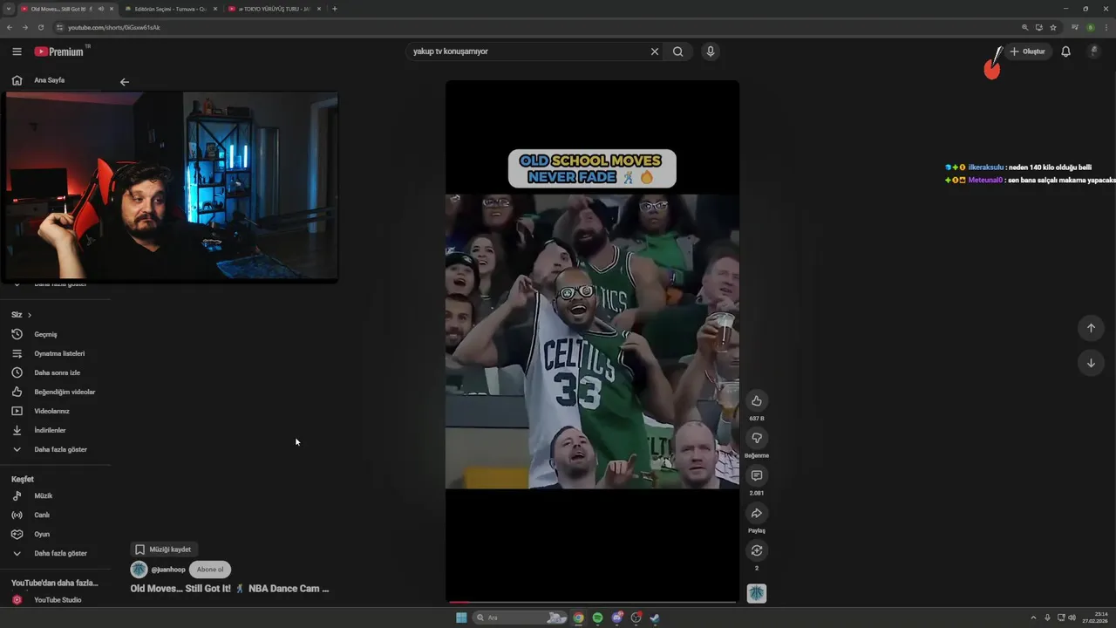1116x628 pixels.
Task: Open the tab search dropdown
Action: pyautogui.click(x=8, y=9)
